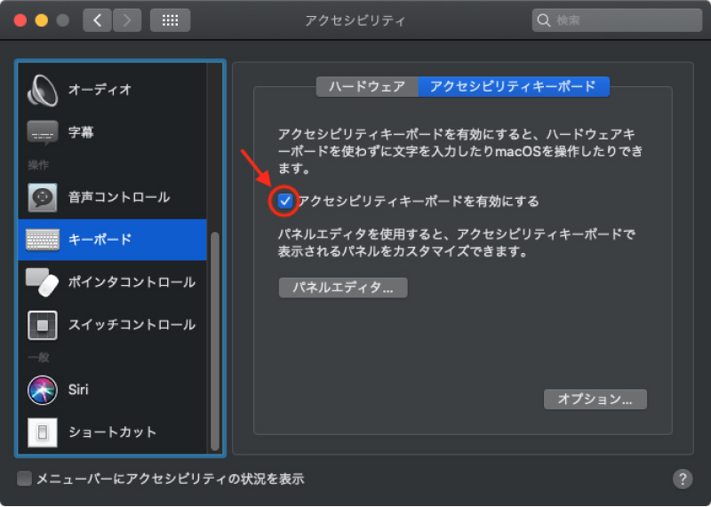Select the Switch Control (スイッチコントロール) icon
This screenshot has height=507, width=711.
[42, 325]
